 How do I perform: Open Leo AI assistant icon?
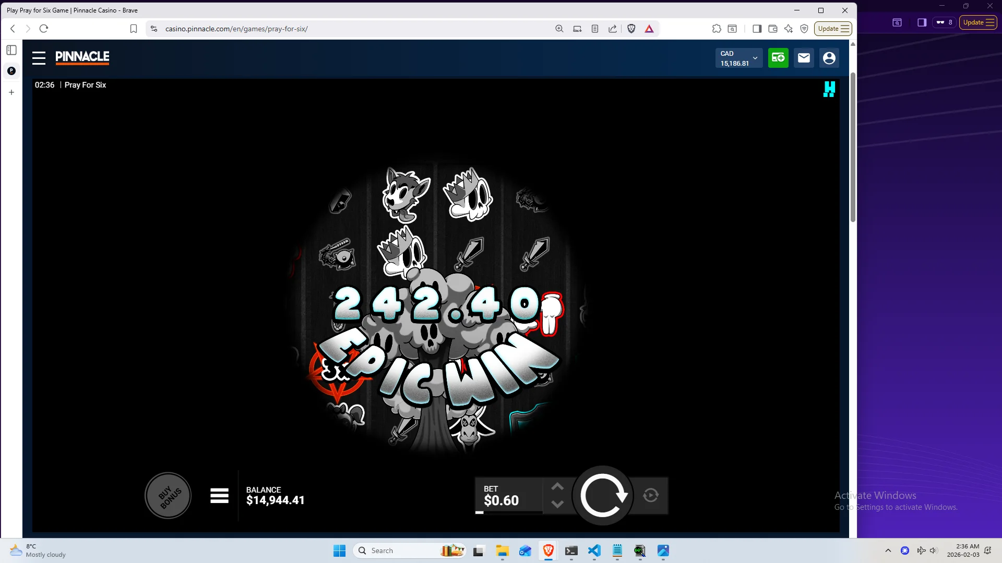[x=789, y=29]
